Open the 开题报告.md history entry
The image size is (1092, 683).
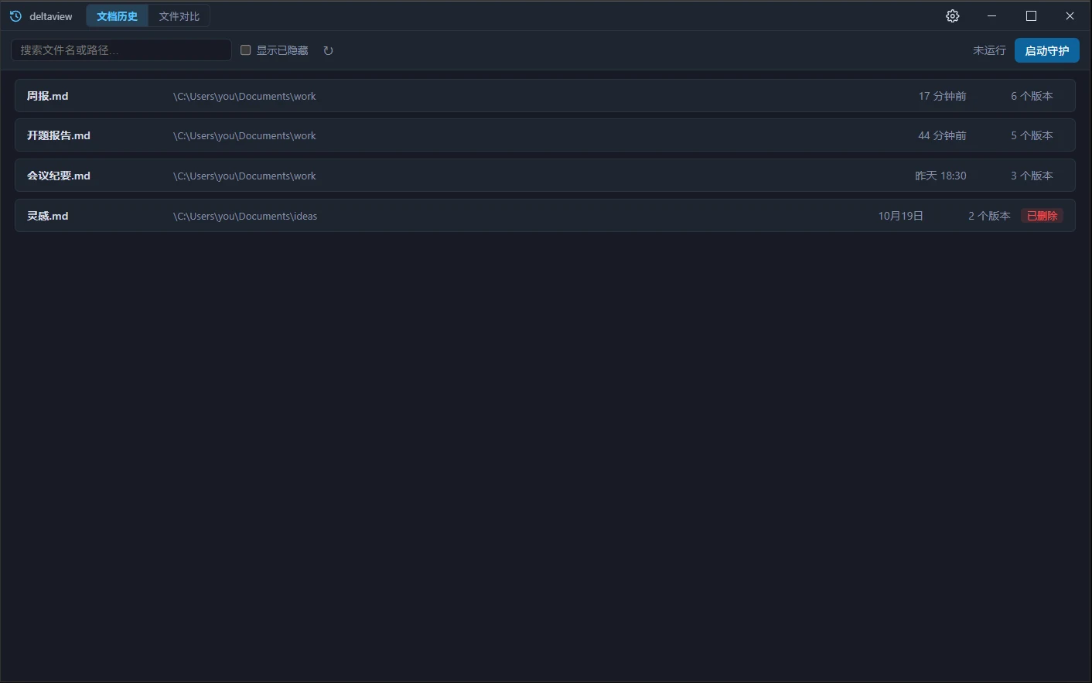pos(545,135)
